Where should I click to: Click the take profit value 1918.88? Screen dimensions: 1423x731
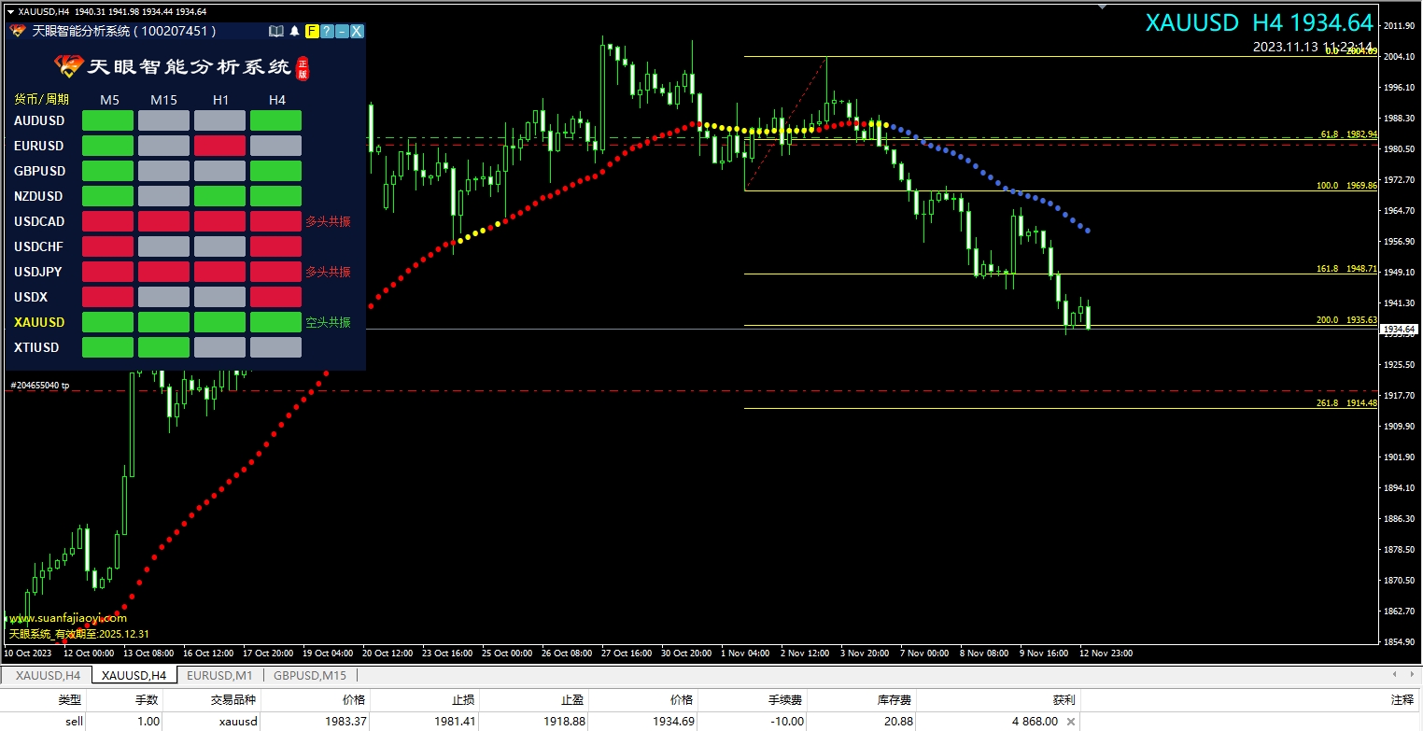pyautogui.click(x=565, y=722)
